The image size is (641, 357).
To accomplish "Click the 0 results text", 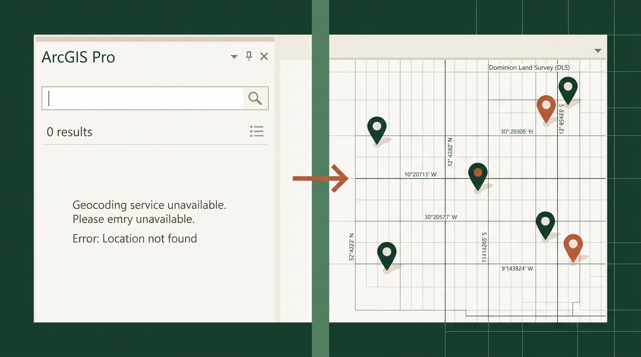I will tap(69, 132).
